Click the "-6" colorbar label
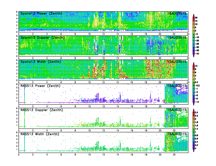Screen dimensions: 216x166 196,95
